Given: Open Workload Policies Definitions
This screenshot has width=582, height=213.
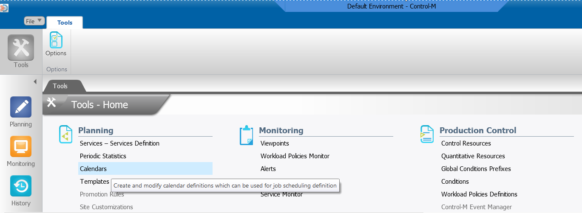Looking at the screenshot, I should coord(479,194).
